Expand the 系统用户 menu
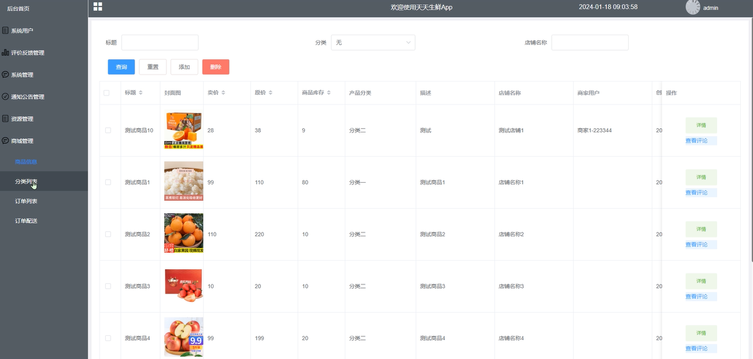 44,31
